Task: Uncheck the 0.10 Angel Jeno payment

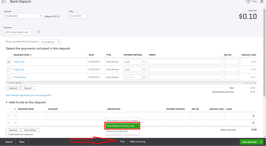Action: [9, 62]
